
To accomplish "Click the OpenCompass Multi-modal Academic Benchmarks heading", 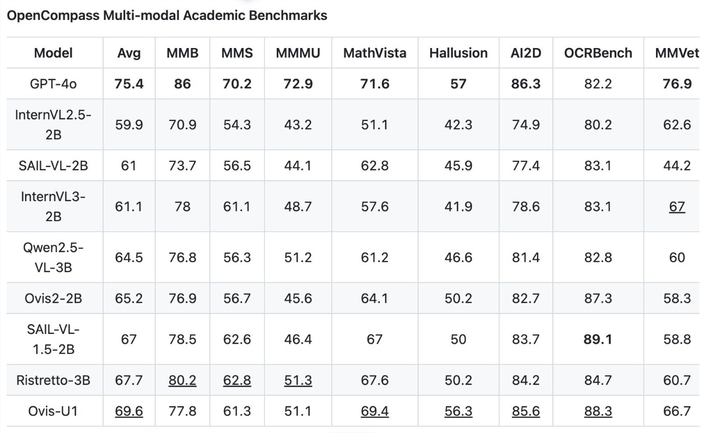I will click(166, 15).
